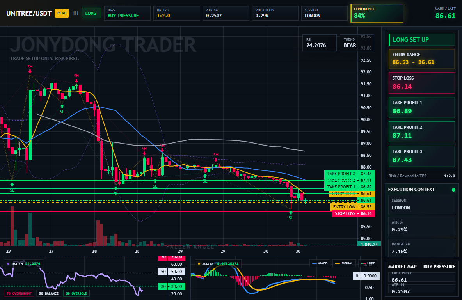Click the green LONG badge in header
Viewport: 462px width, 300px height.
pyautogui.click(x=91, y=13)
